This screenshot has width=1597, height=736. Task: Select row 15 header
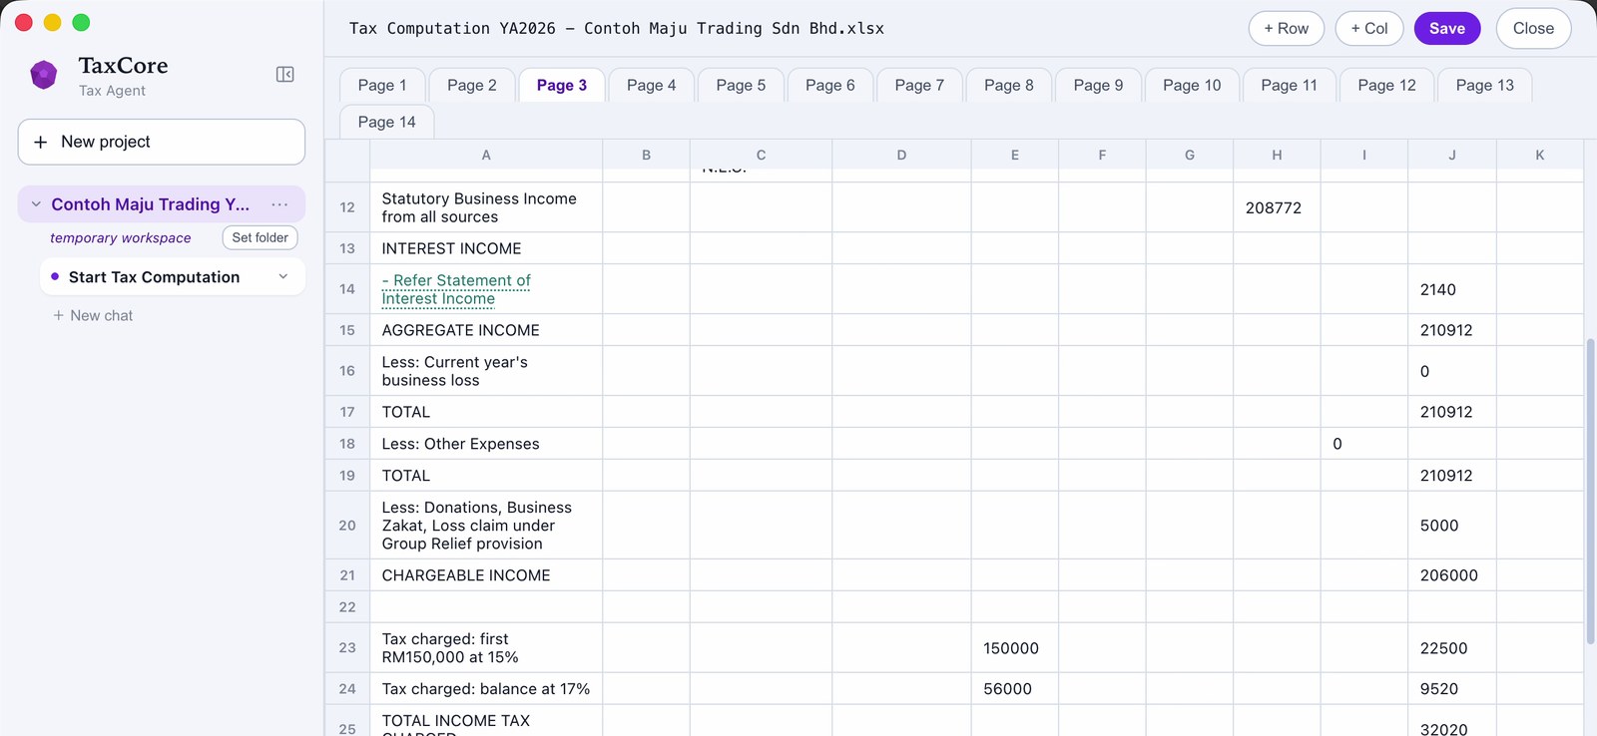pos(347,330)
